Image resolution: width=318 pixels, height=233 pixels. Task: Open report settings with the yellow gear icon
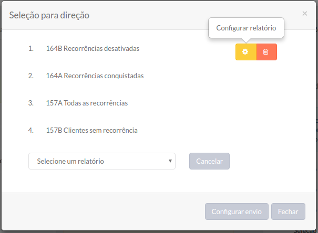pyautogui.click(x=246, y=52)
